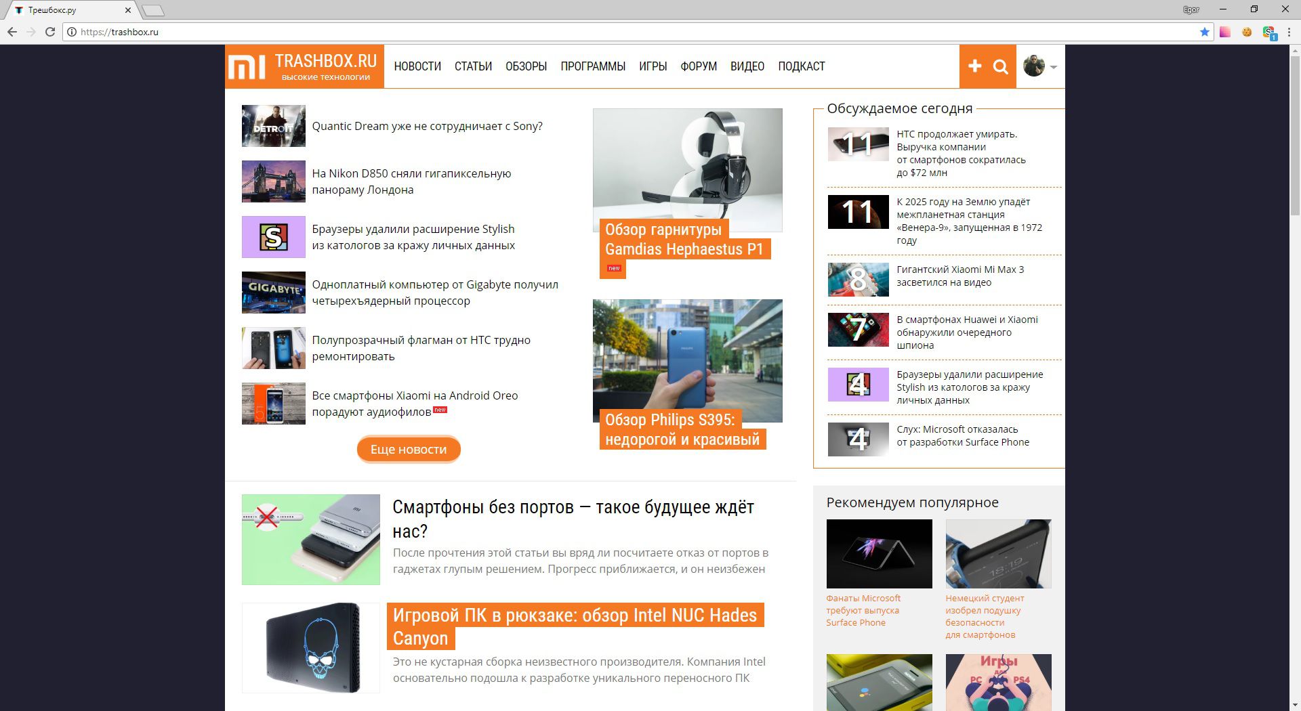
Task: Open site search via magnifier icon
Action: [x=1001, y=66]
